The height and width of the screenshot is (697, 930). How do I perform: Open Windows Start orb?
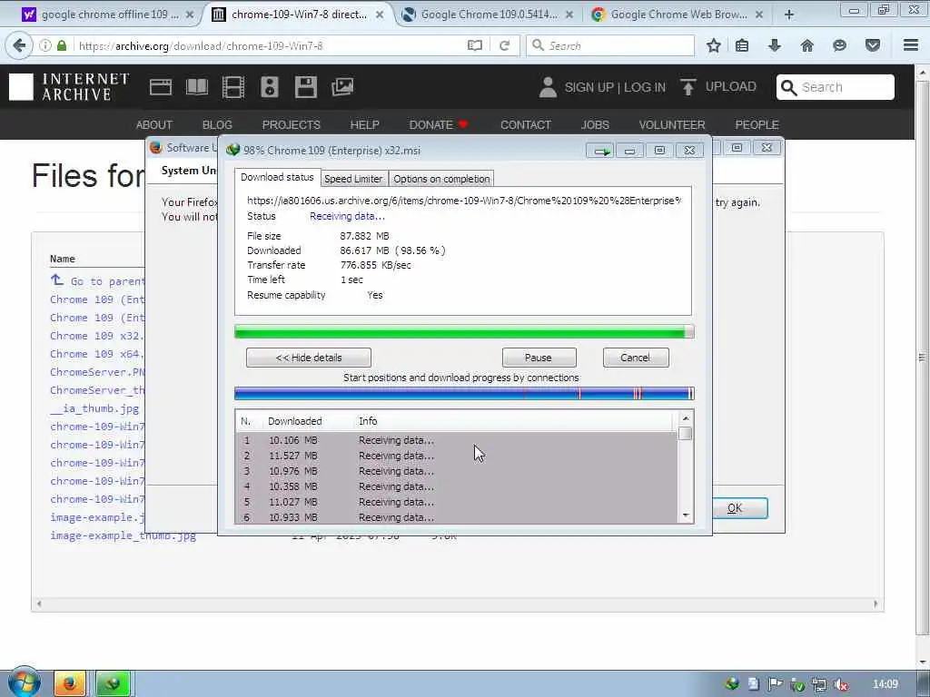(x=24, y=682)
